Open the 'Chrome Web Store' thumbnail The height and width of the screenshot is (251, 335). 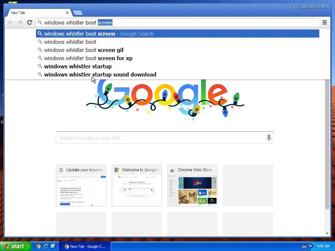(192, 186)
